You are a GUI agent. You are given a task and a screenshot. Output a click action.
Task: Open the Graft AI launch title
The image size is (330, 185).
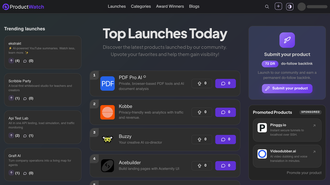(x=14, y=156)
